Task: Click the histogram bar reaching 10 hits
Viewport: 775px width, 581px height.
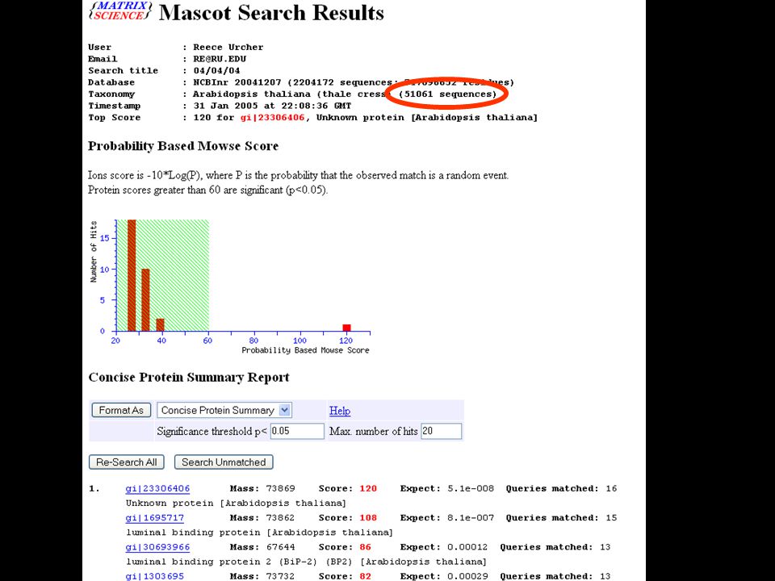Action: click(x=145, y=300)
